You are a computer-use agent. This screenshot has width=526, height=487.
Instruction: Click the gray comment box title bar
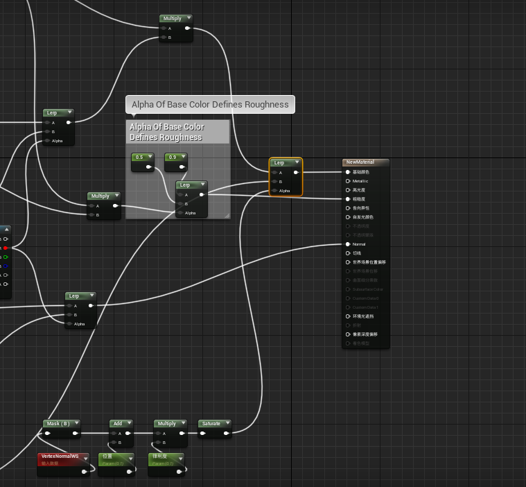(x=178, y=132)
